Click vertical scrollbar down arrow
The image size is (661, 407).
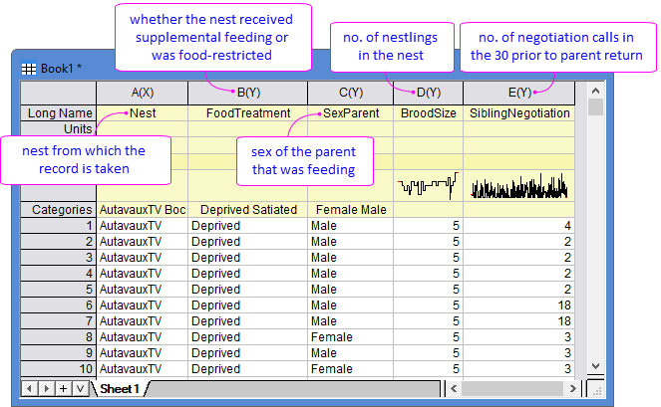tap(595, 366)
